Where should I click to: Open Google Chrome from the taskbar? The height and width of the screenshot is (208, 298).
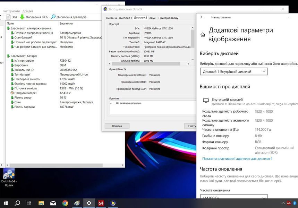[x=65, y=203]
